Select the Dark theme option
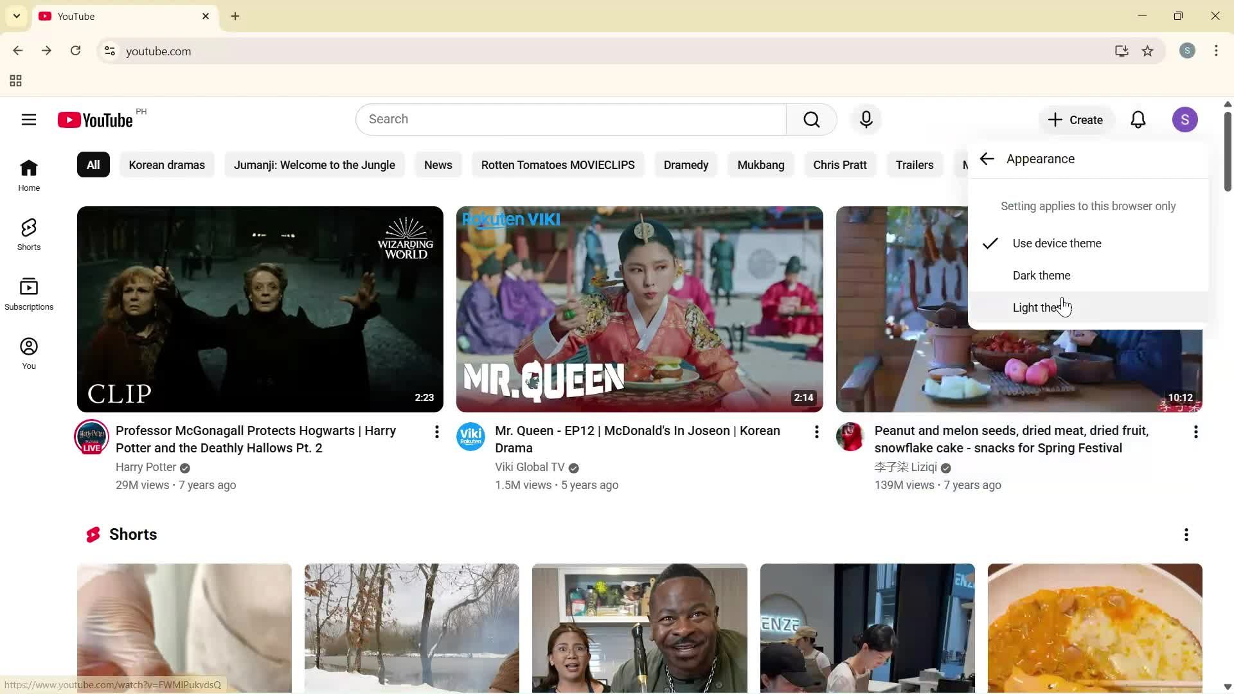The height and width of the screenshot is (694, 1234). [1041, 275]
